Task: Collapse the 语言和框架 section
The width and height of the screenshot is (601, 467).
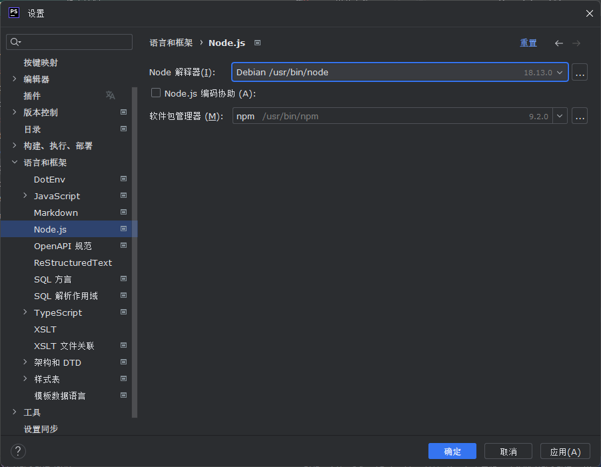Action: (x=15, y=162)
